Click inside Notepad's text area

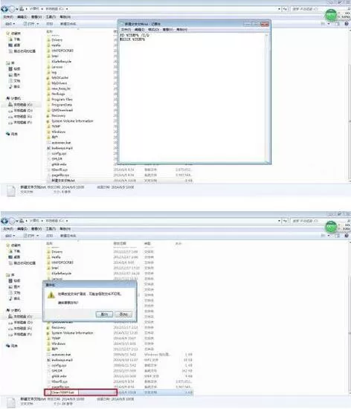(x=192, y=99)
